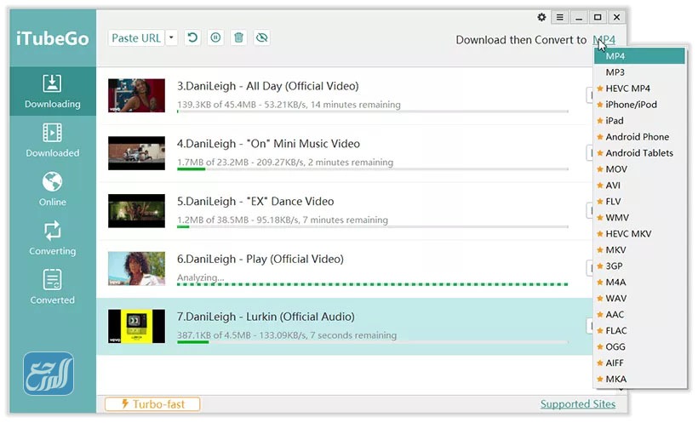698x423 pixels.
Task: Open the Supported Sites link
Action: [x=577, y=404]
